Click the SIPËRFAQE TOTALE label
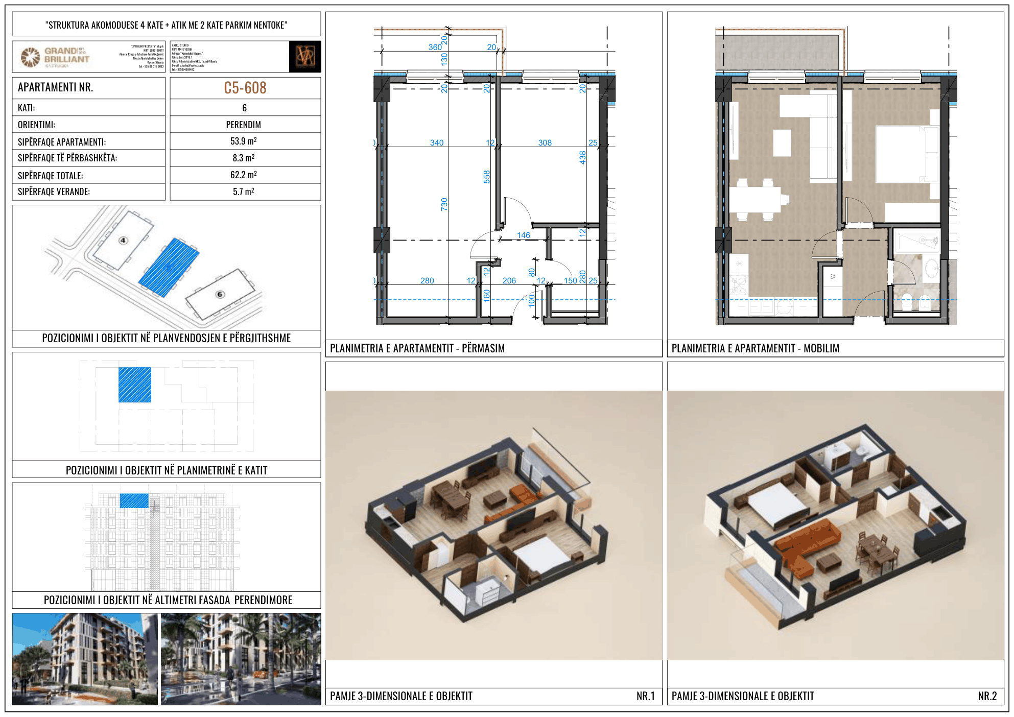This screenshot has height=717, width=1014. coord(51,176)
